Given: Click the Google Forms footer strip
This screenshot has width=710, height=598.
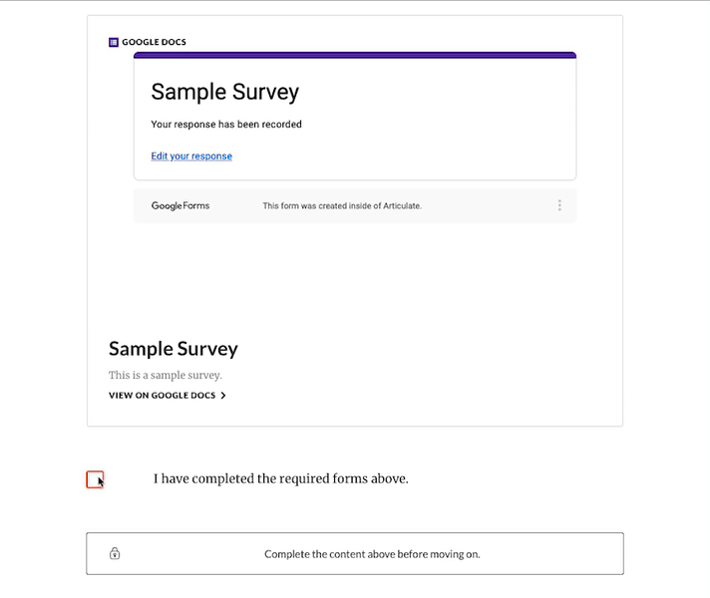Looking at the screenshot, I should 355,206.
